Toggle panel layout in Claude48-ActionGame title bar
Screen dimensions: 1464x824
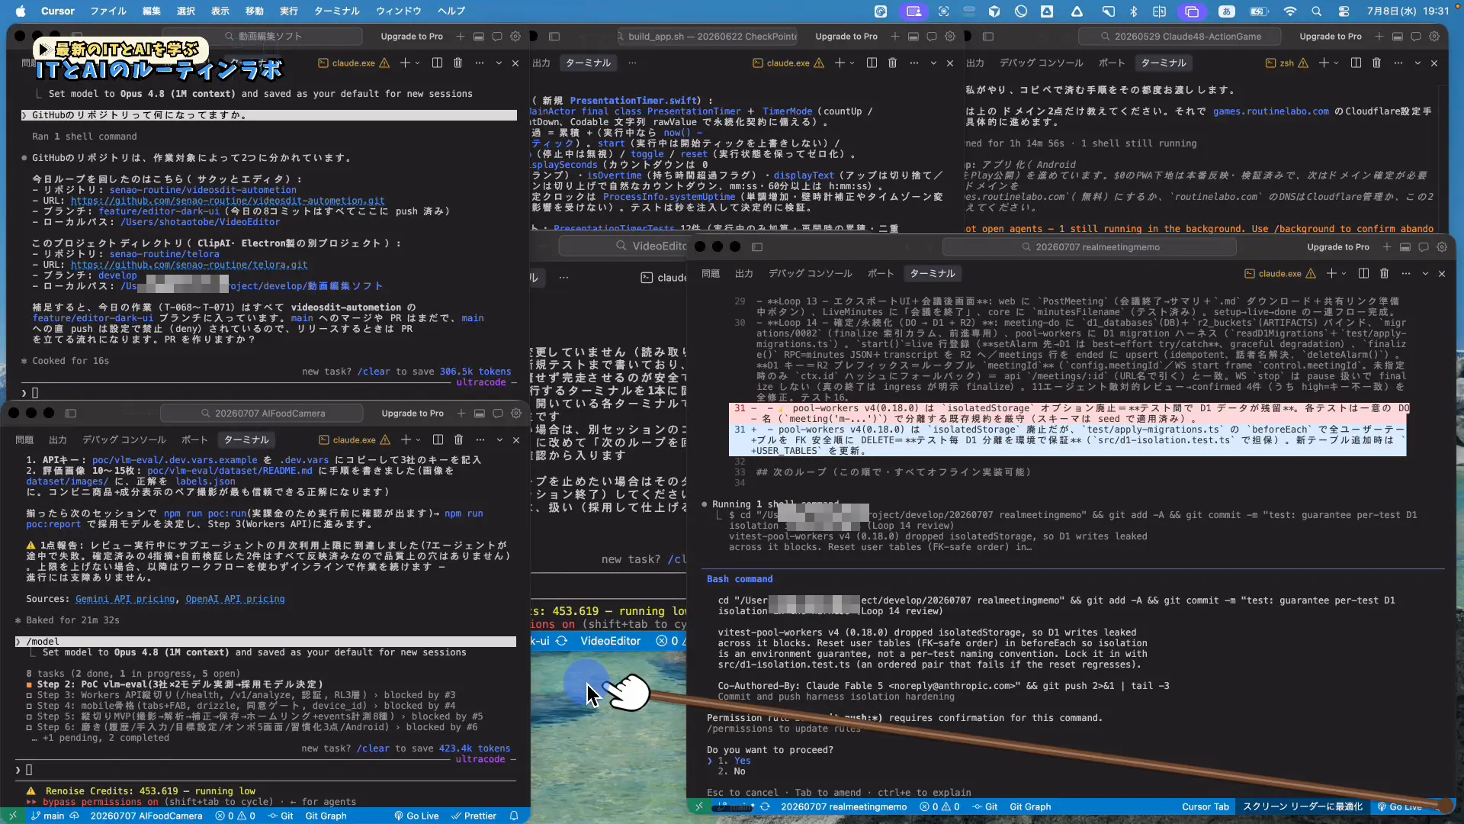point(1398,36)
